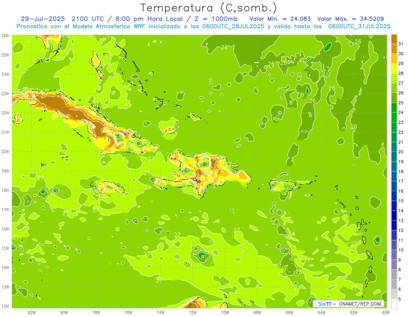Screen dimensions: 410x317
Task: Click the "13" legend value
Action: [x=401, y=221]
